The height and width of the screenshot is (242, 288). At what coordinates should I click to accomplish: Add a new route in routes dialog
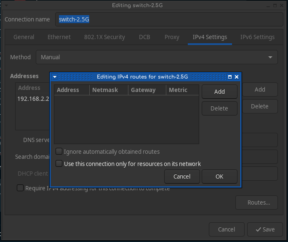click(x=219, y=92)
